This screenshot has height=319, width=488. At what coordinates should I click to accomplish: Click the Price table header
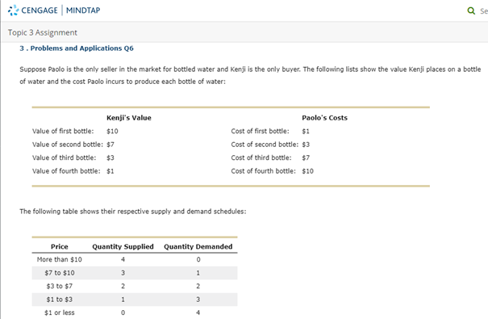coord(60,246)
